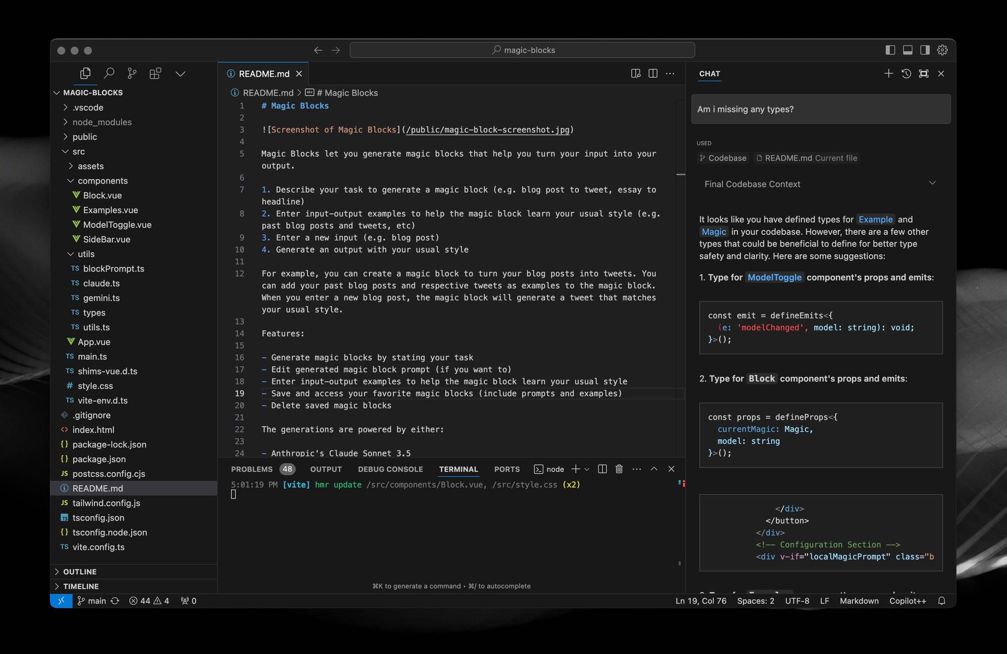Click the Codebase context chip

(723, 158)
